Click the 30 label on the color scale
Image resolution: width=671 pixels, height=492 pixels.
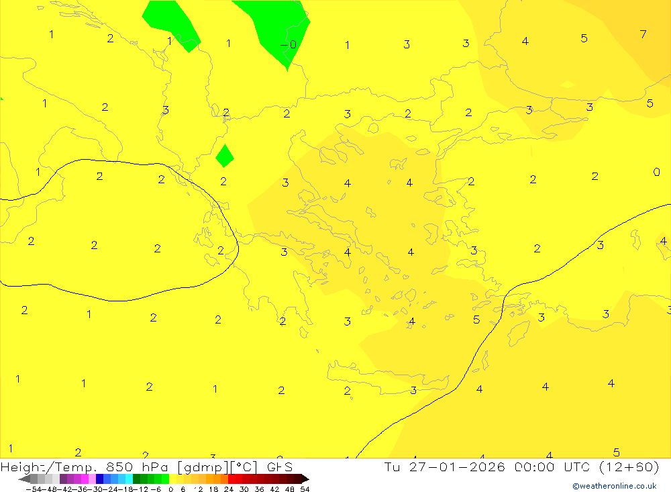coord(244,489)
